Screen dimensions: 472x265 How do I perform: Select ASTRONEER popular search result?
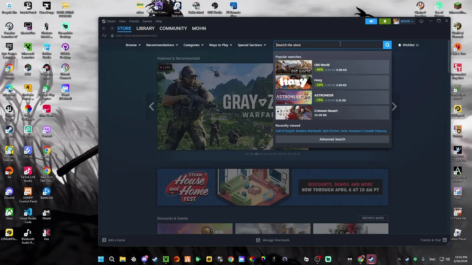point(332,98)
